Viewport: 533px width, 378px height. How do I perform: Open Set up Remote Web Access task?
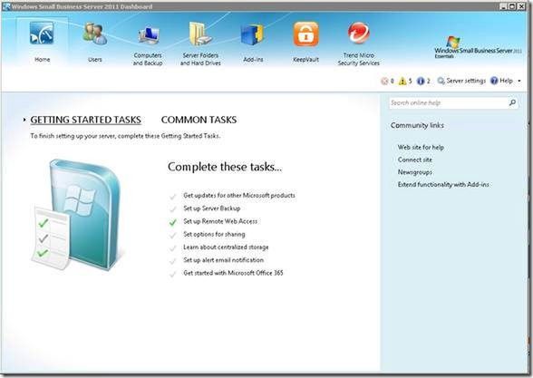click(x=220, y=221)
